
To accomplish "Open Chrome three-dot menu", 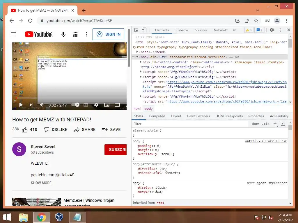I will point(286,21).
